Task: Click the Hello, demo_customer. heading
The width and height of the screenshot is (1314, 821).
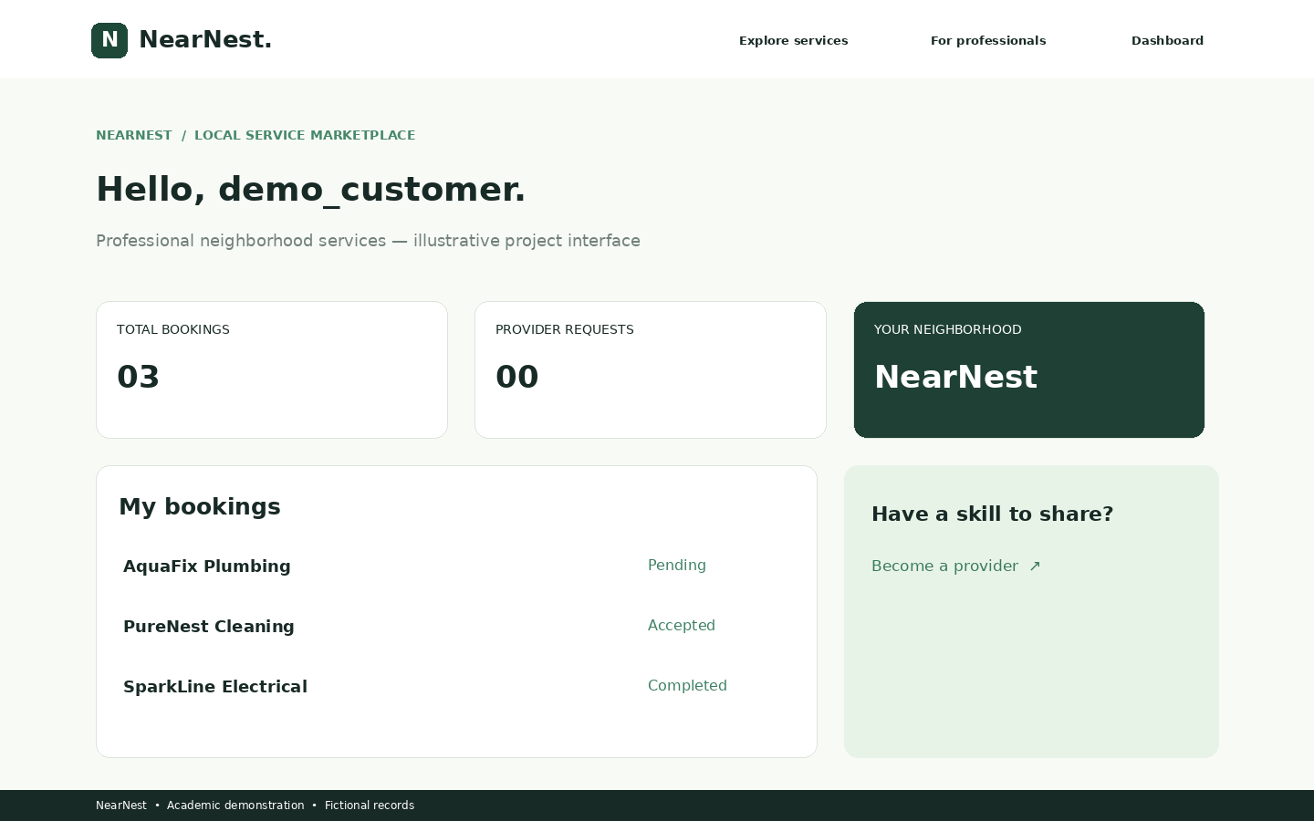Action: [311, 189]
